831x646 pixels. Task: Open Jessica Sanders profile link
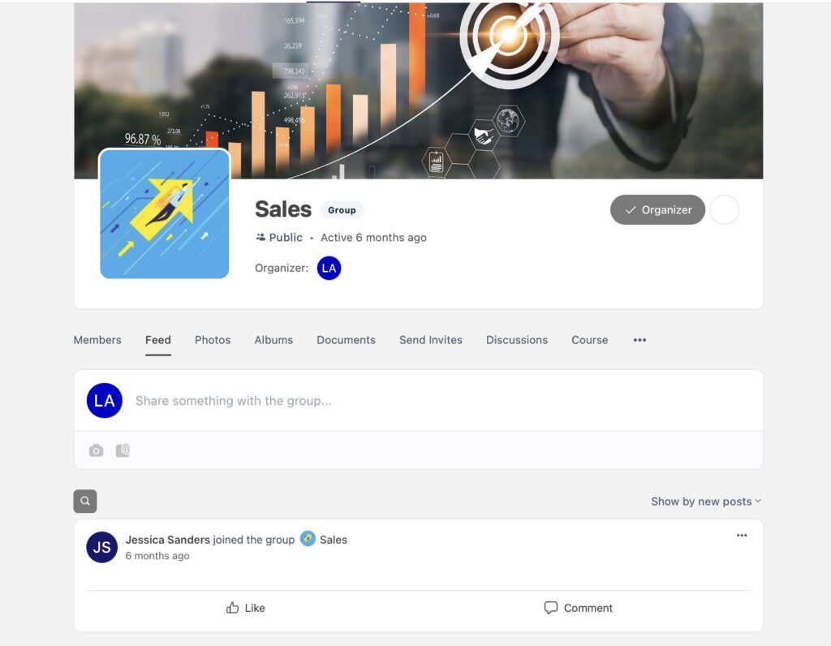pos(167,540)
